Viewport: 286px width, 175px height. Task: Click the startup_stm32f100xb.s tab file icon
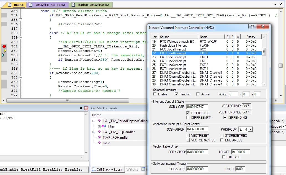click(73, 4)
